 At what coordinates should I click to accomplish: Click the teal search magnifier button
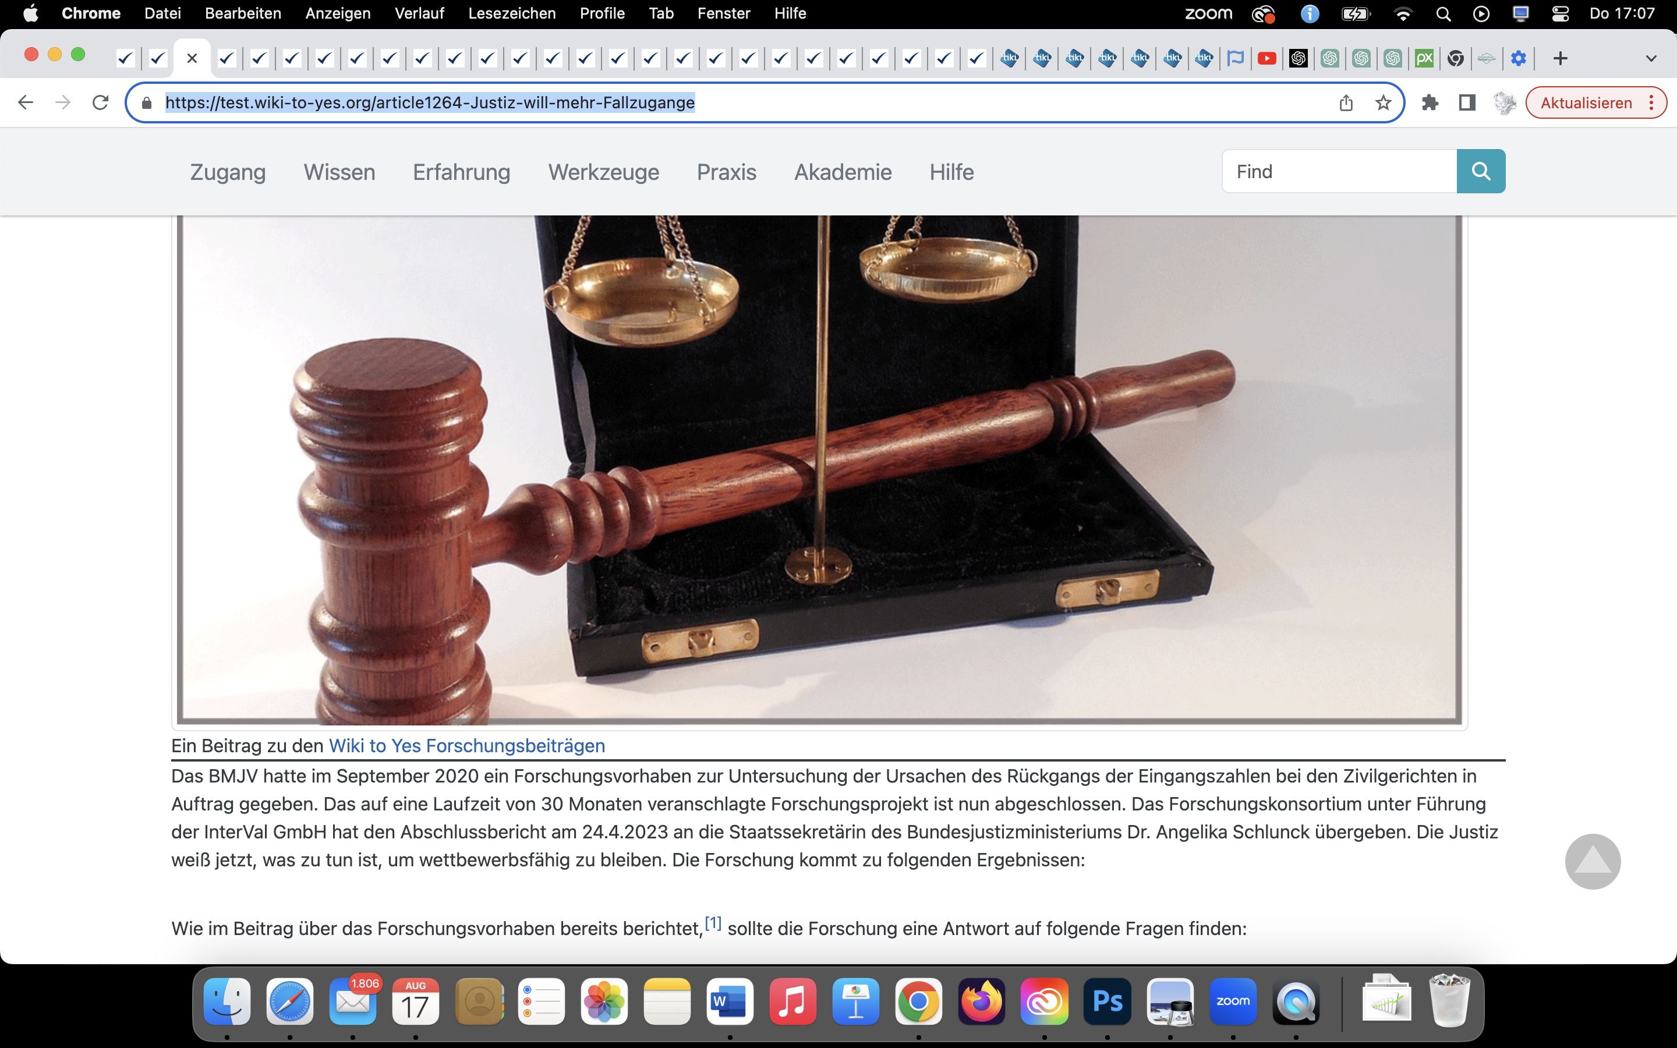point(1480,171)
